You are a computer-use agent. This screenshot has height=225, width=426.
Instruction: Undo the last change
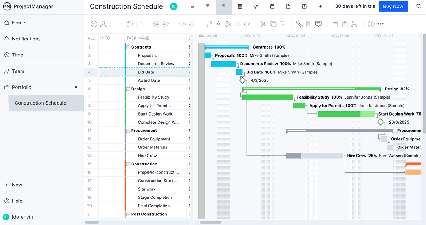coord(130,24)
